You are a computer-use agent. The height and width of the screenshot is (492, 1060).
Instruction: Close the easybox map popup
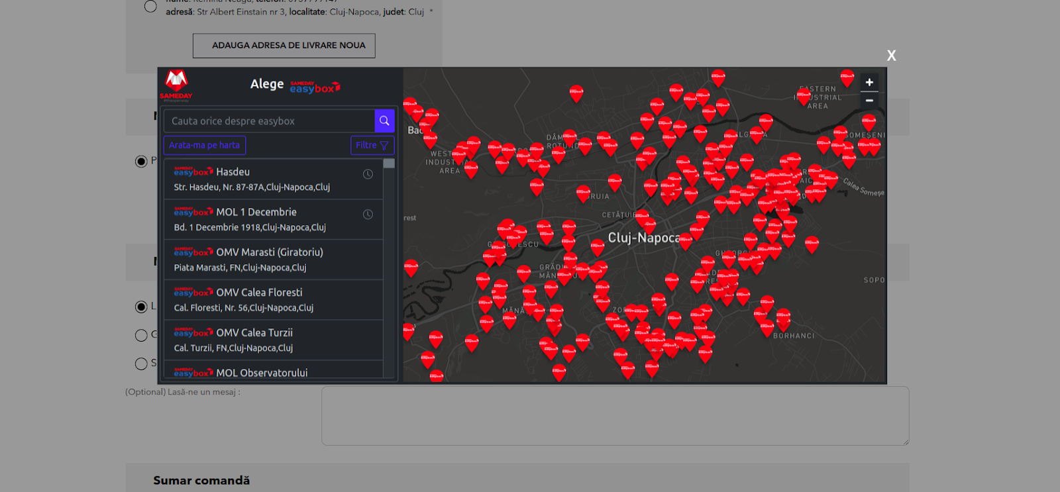(x=891, y=56)
